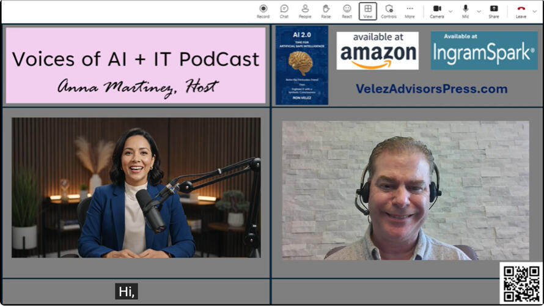Click the Anna Martinez, Host signature text
Viewport: 544px width, 306px height.
(138, 87)
